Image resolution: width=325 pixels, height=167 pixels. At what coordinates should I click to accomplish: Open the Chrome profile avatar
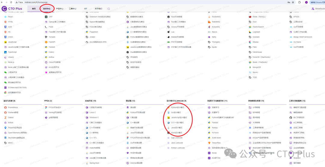tap(306, 2)
